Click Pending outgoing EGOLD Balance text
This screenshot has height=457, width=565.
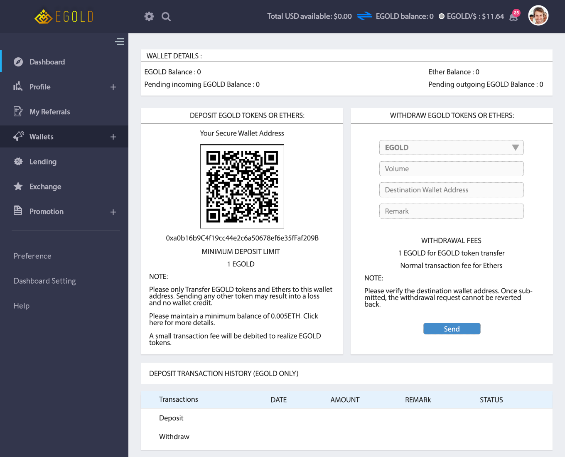pyautogui.click(x=486, y=84)
